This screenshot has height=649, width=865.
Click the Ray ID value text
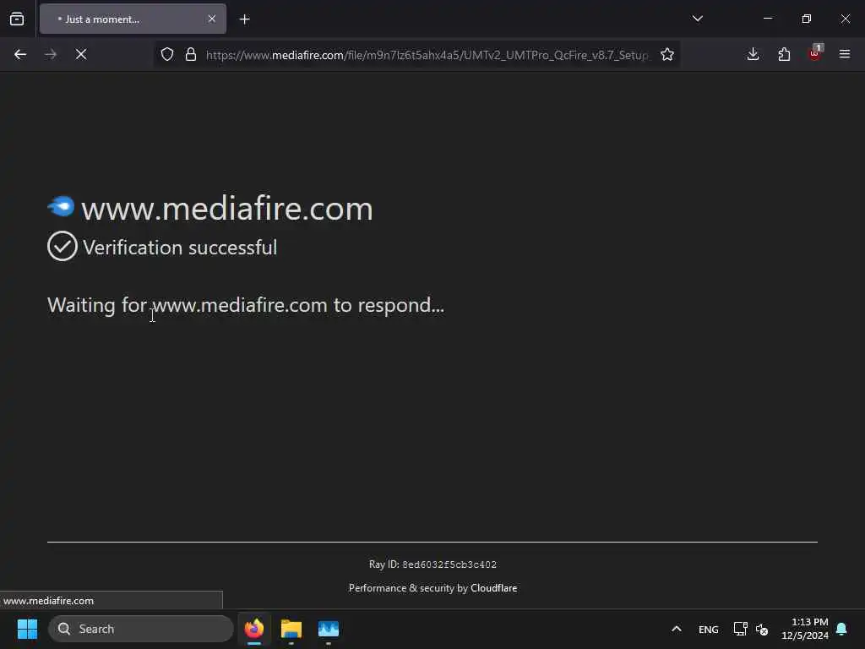tap(449, 564)
